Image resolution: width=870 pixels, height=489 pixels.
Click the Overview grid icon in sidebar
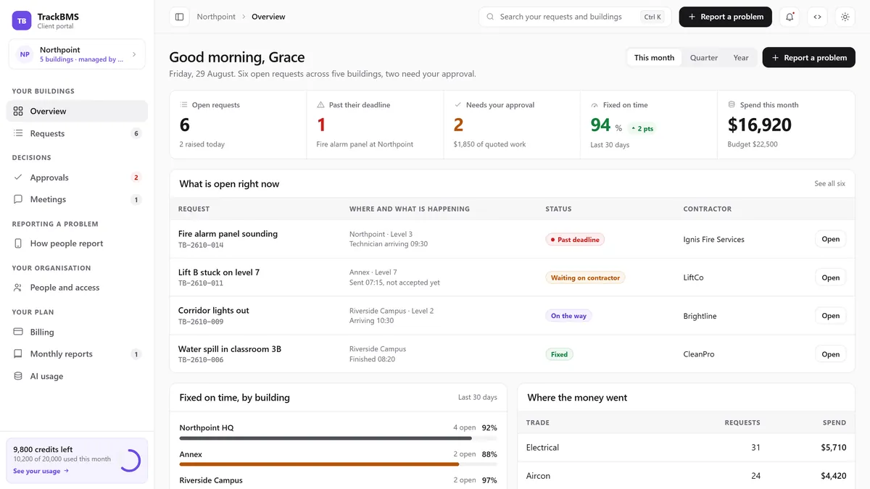[18, 112]
